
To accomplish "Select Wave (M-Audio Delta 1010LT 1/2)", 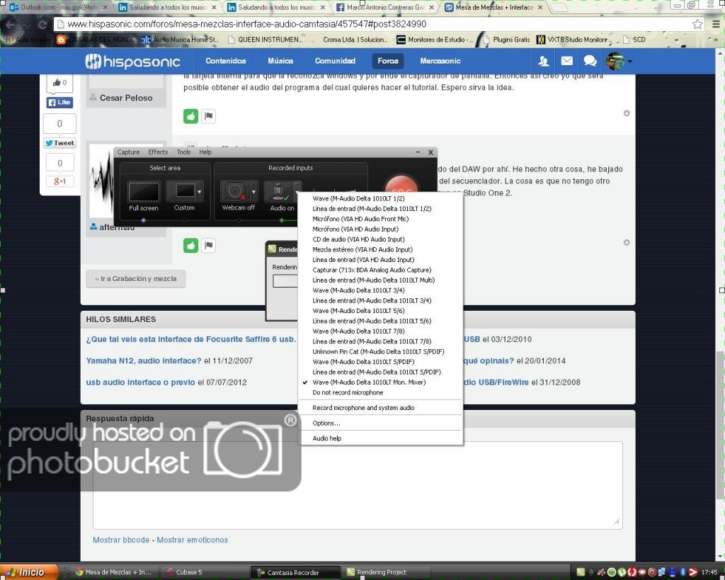I will point(380,198).
